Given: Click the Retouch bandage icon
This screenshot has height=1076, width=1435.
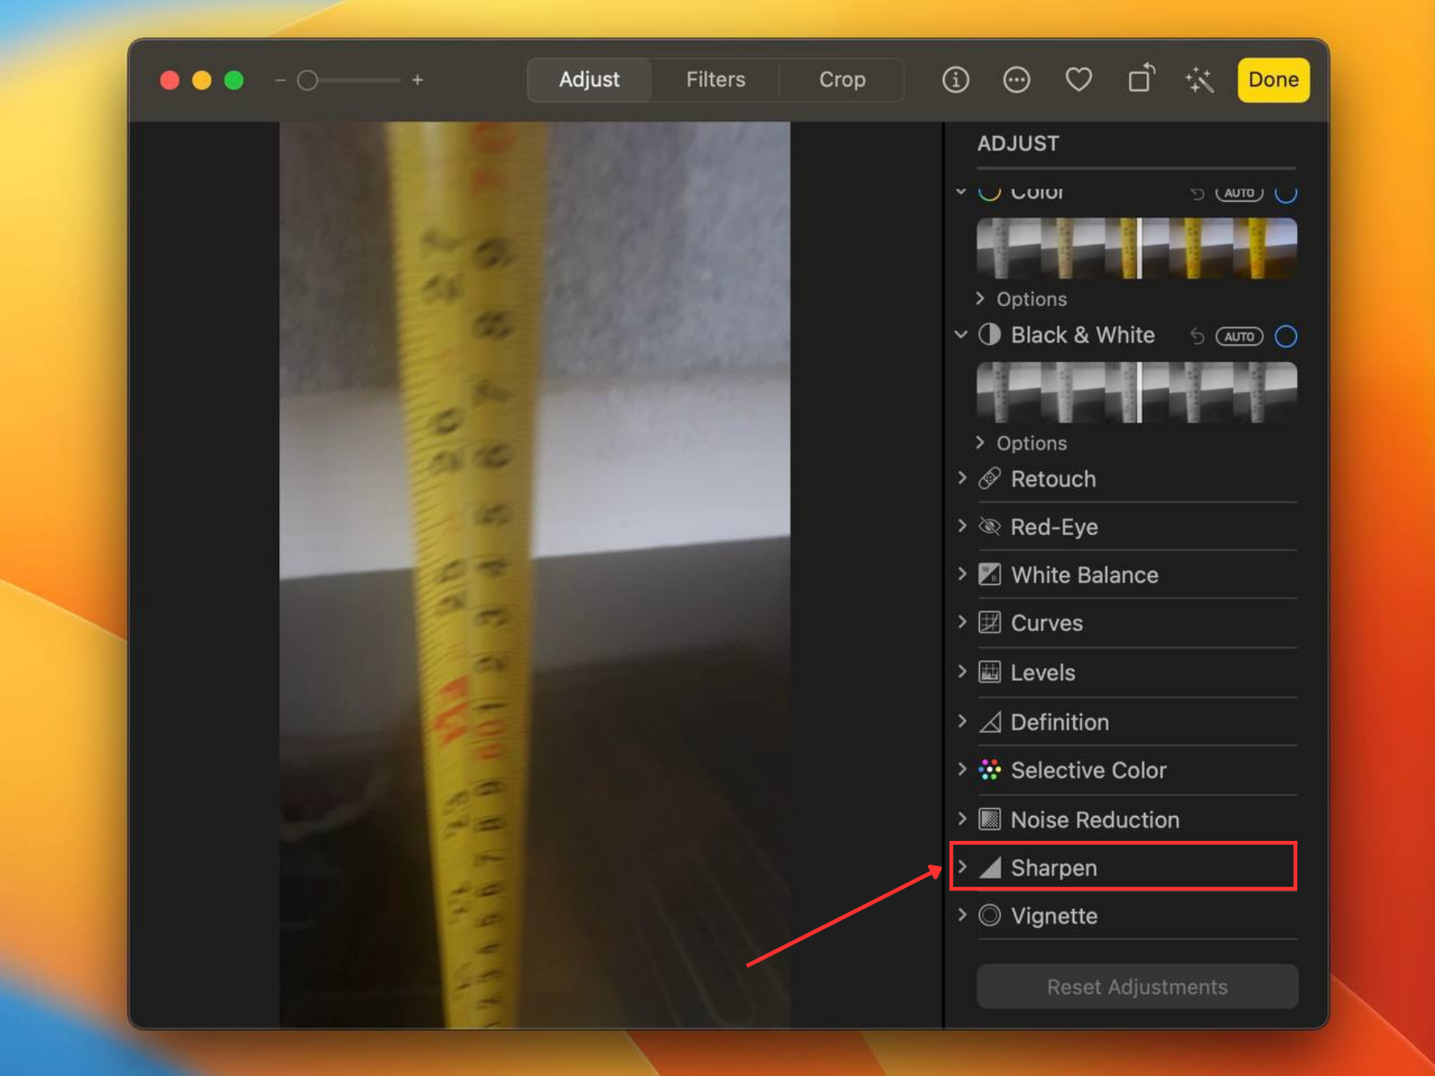Looking at the screenshot, I should pos(989,479).
